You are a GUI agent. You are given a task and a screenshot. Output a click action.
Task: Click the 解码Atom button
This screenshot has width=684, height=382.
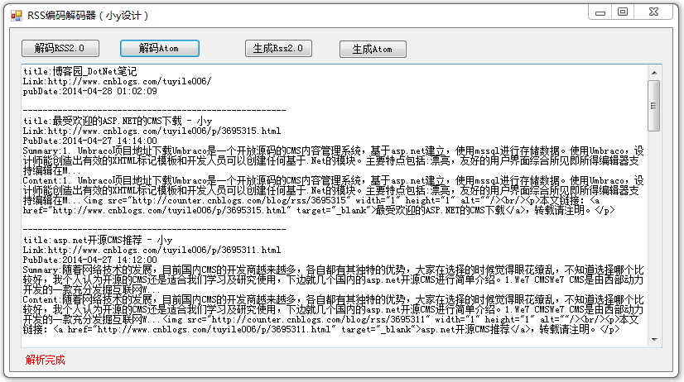[x=160, y=48]
